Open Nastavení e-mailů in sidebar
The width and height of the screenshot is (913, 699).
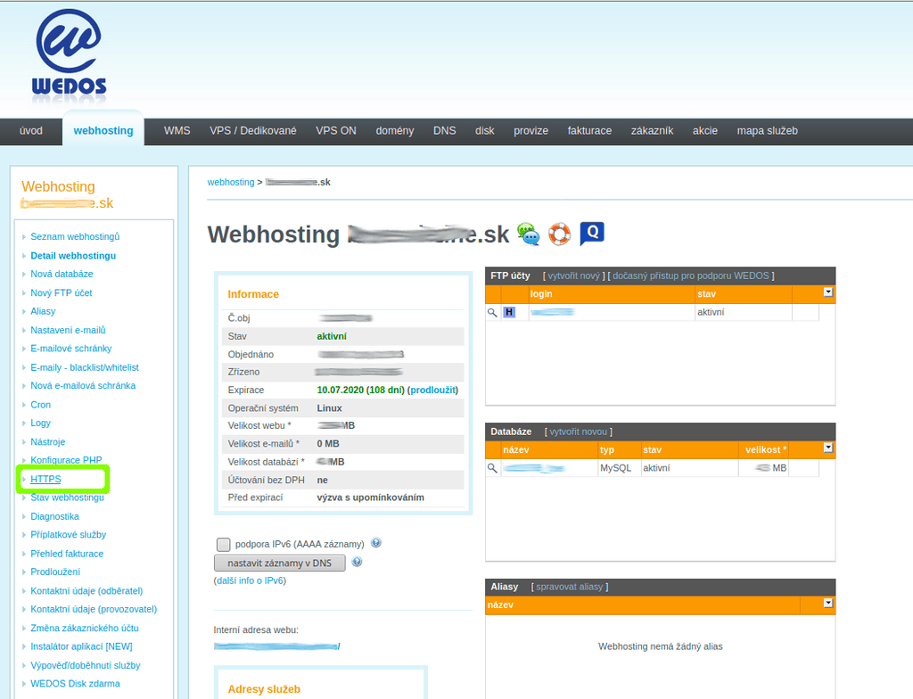[68, 330]
